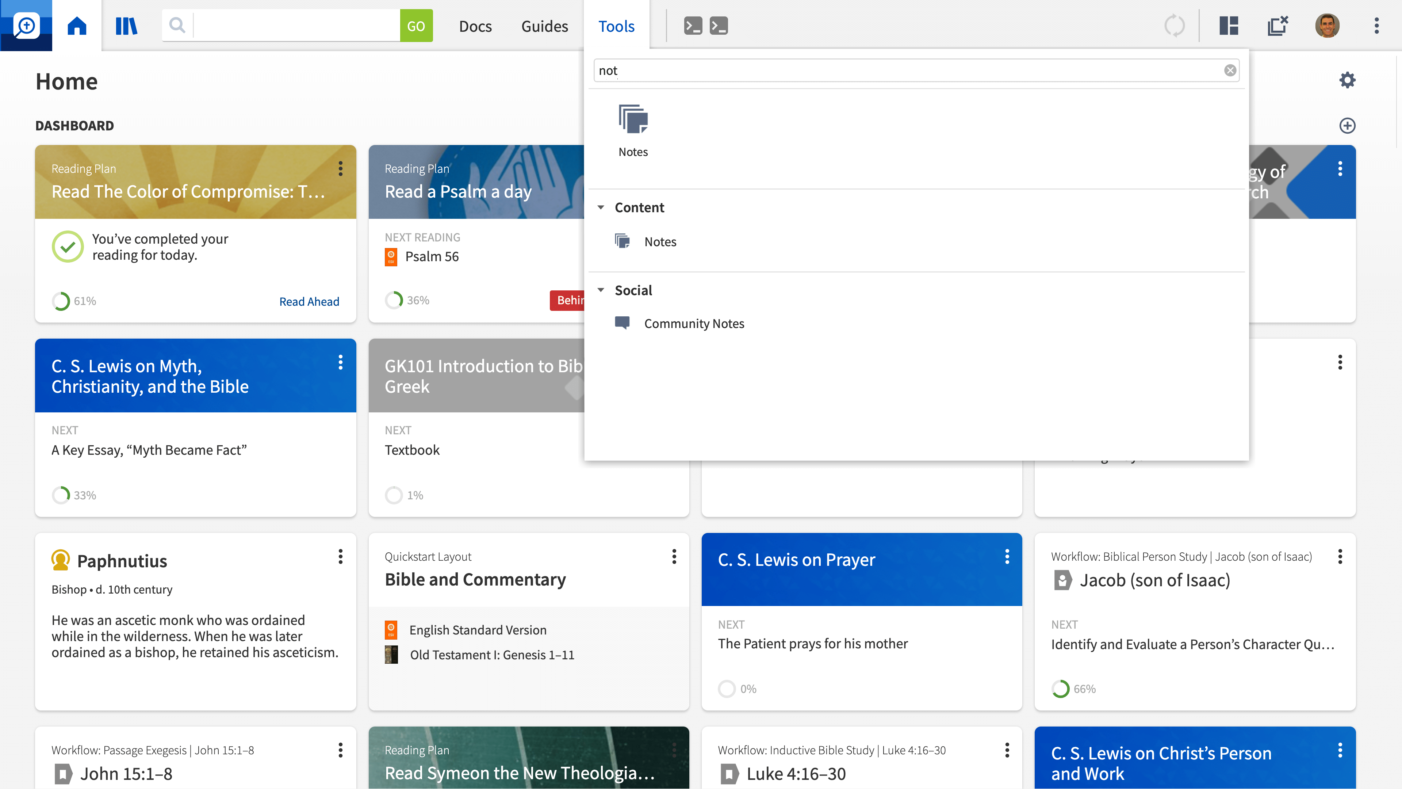Open options for C. S. Lewis on Prayer card

tap(1007, 556)
